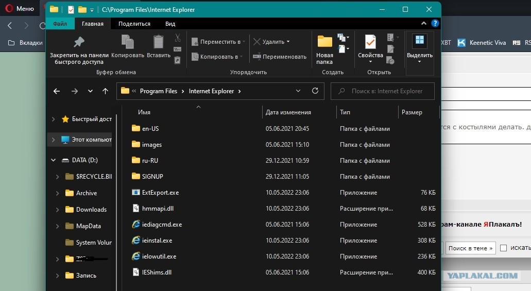Click the Opera logo menu icon
The height and width of the screenshot is (291, 531).
(9, 8)
